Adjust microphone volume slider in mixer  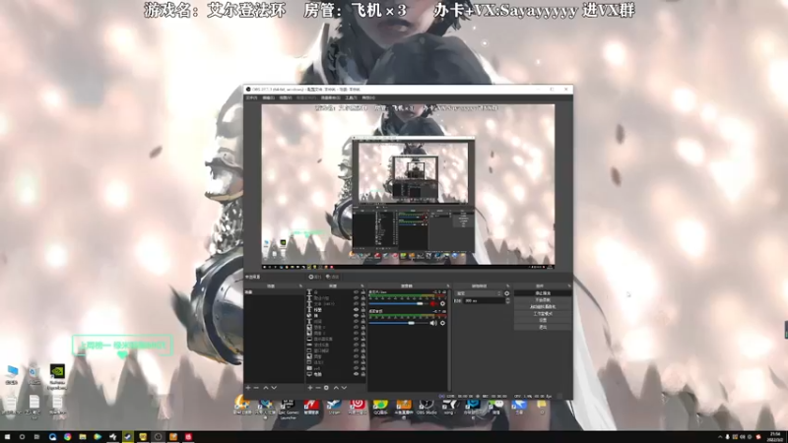point(398,304)
